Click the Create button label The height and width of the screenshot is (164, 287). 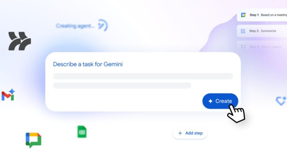click(224, 101)
